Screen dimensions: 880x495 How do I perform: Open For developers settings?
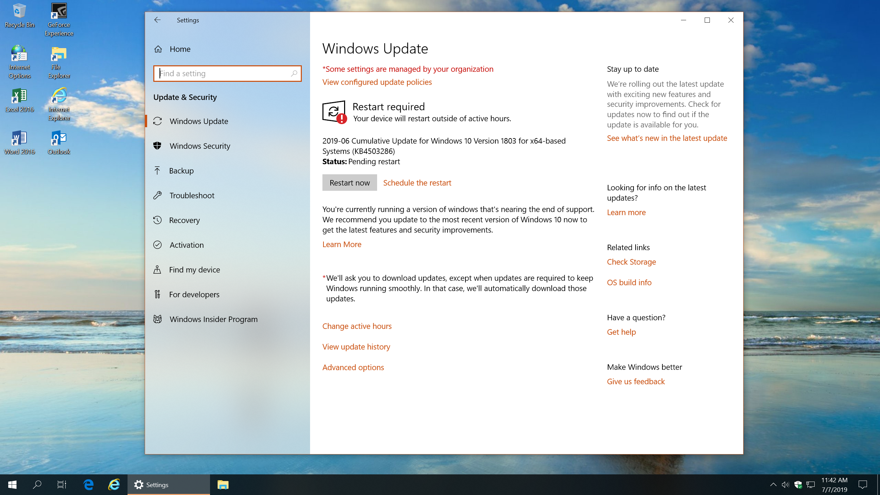point(227,295)
